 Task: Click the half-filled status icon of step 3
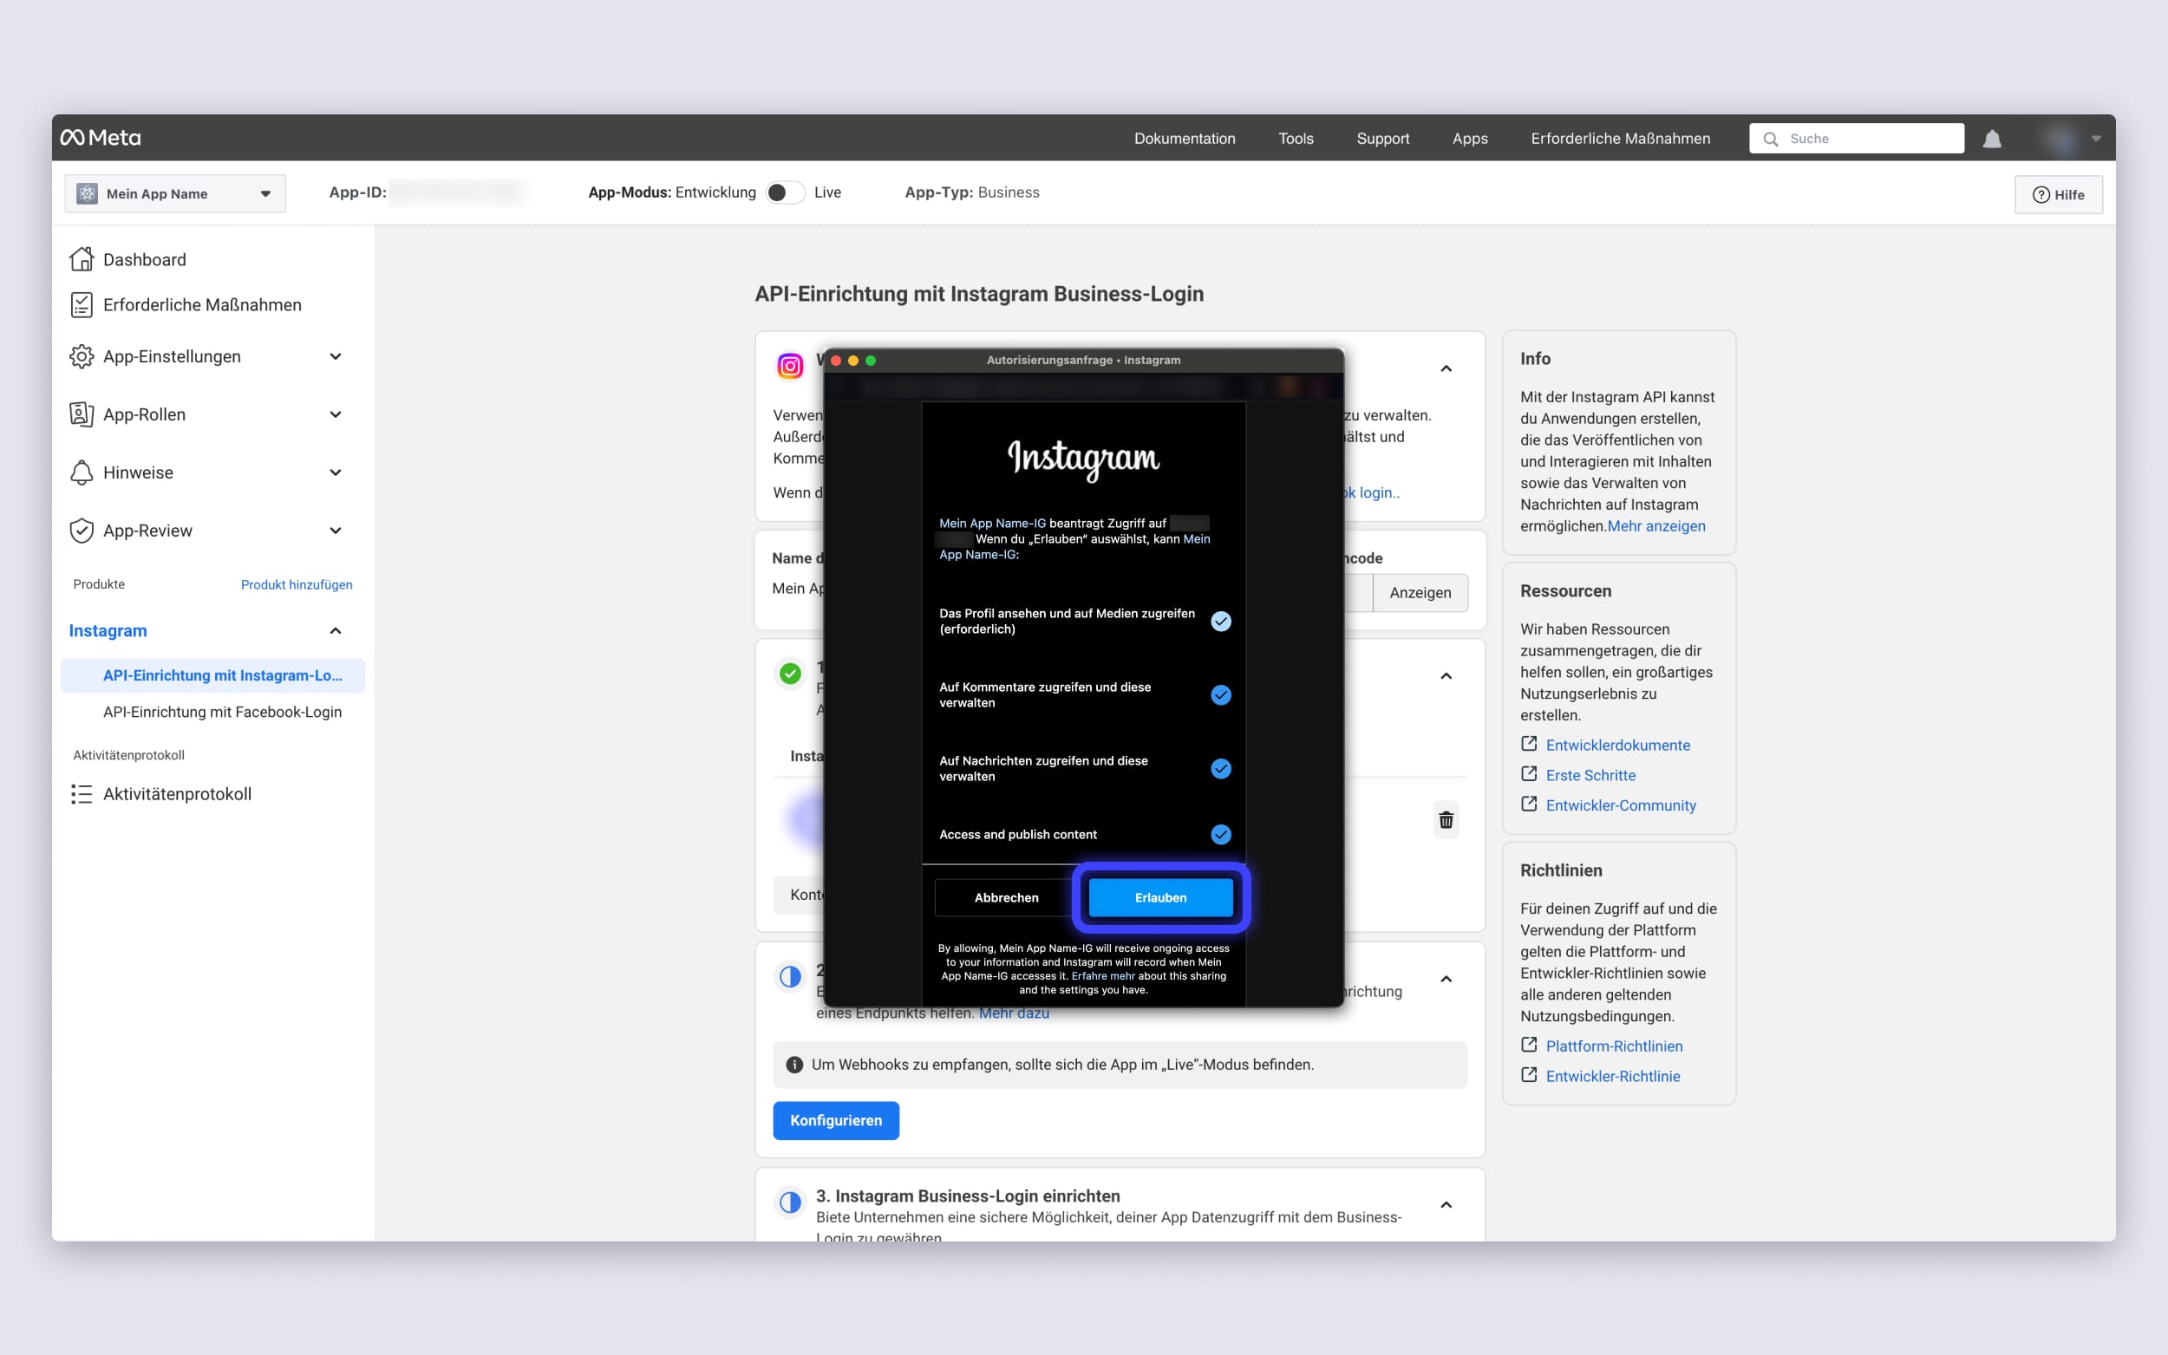(x=790, y=1202)
